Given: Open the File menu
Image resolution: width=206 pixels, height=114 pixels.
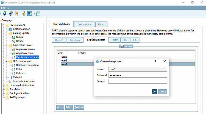Looking at the screenshot, I should click(x=3, y=8).
